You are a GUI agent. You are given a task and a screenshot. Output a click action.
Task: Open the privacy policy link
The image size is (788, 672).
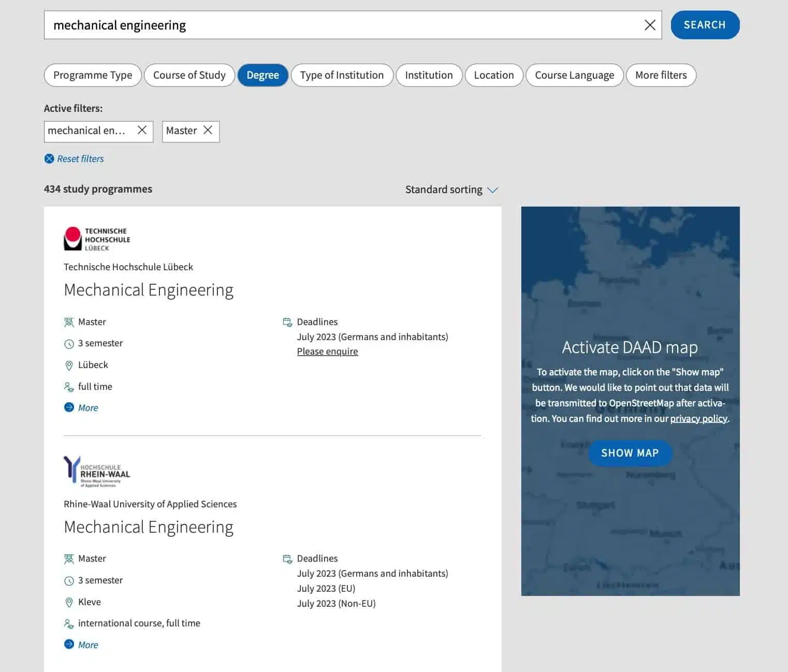coord(698,418)
